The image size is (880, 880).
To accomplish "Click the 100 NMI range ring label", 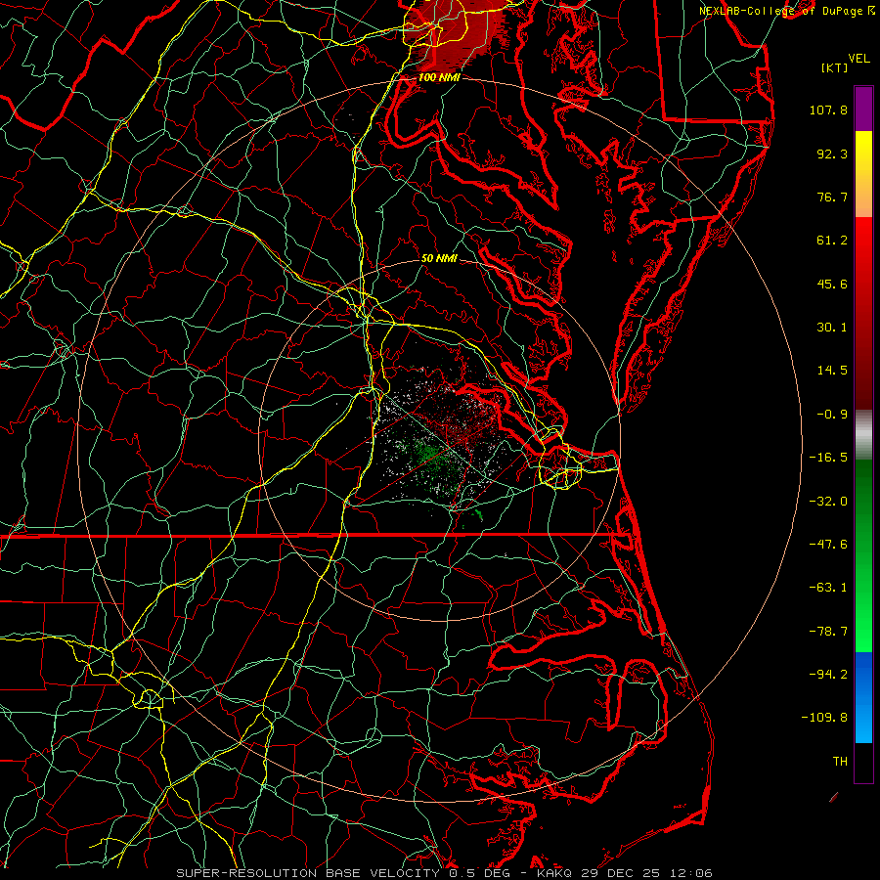I will (x=439, y=77).
